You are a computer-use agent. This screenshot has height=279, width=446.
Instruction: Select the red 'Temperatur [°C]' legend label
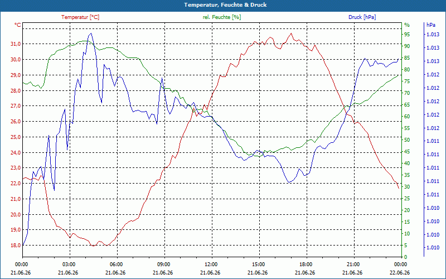[80, 17]
